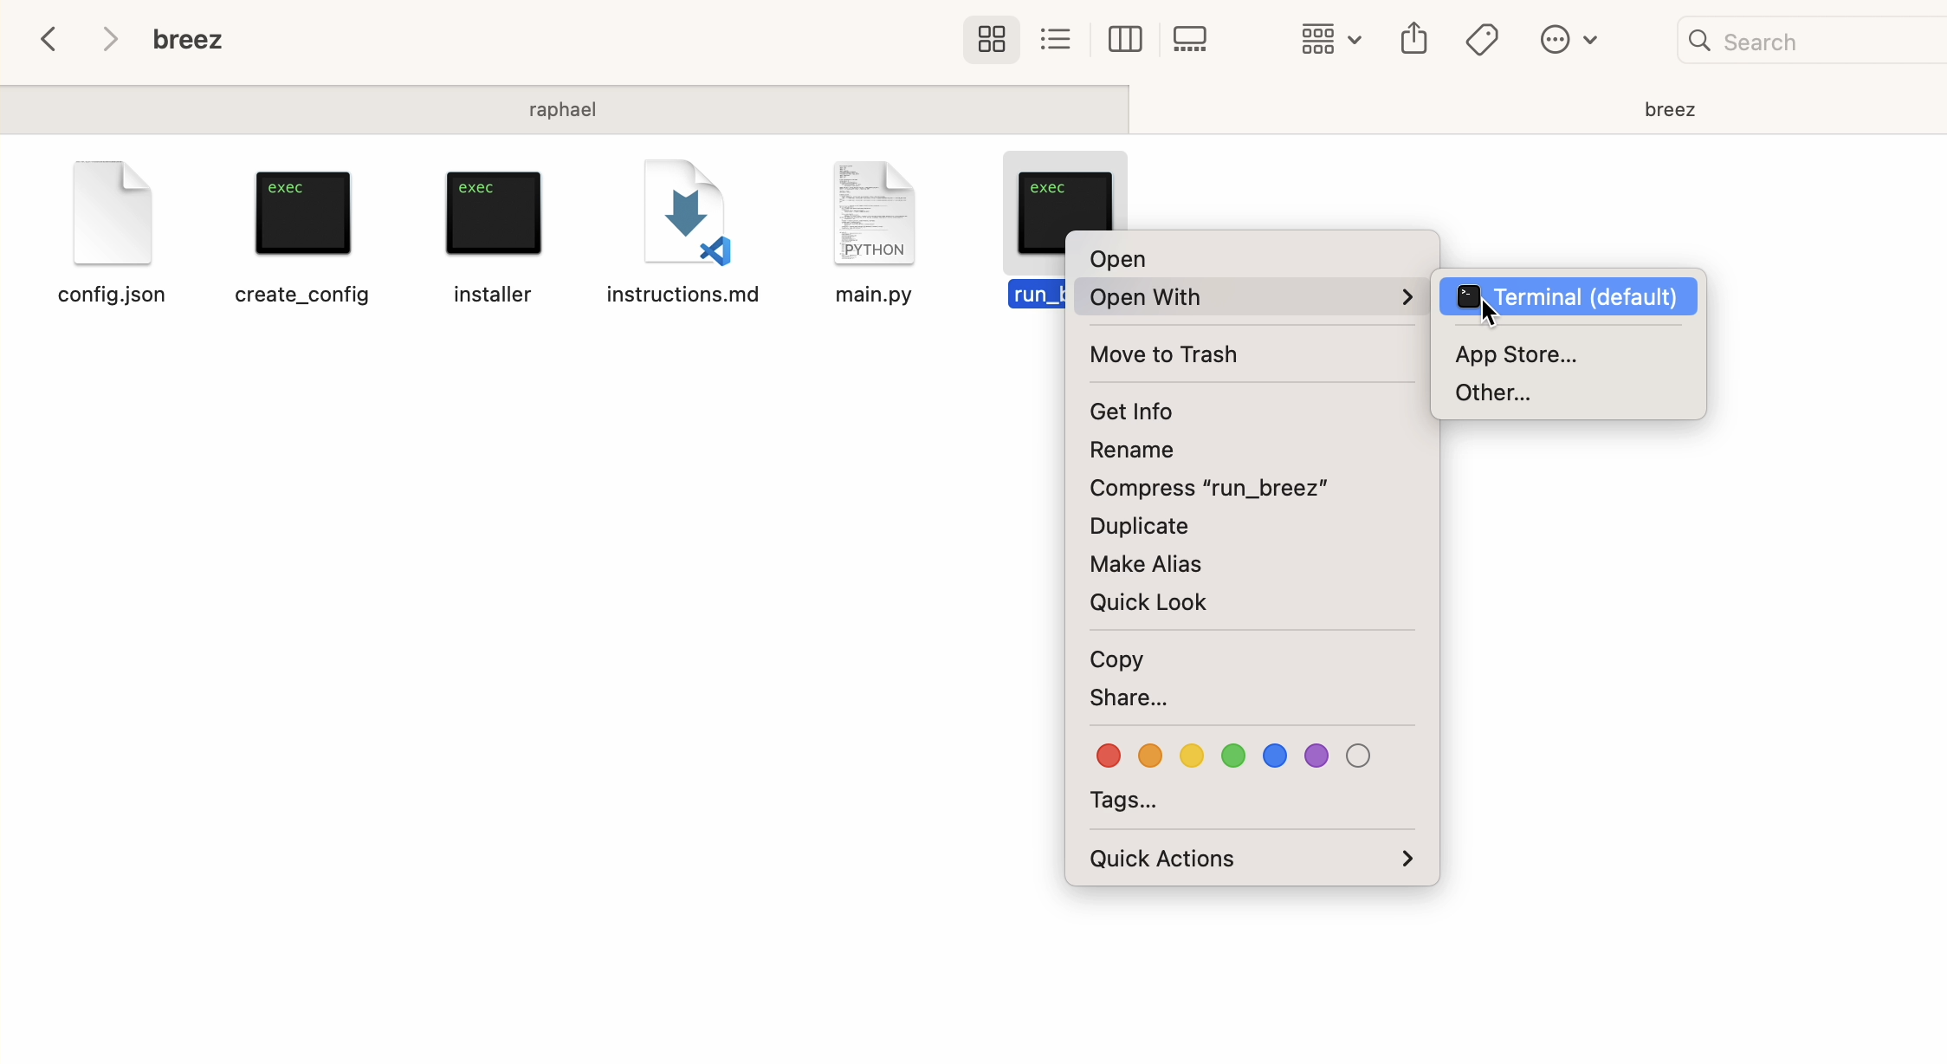
Task: Select the installer exec icon
Action: tap(494, 213)
